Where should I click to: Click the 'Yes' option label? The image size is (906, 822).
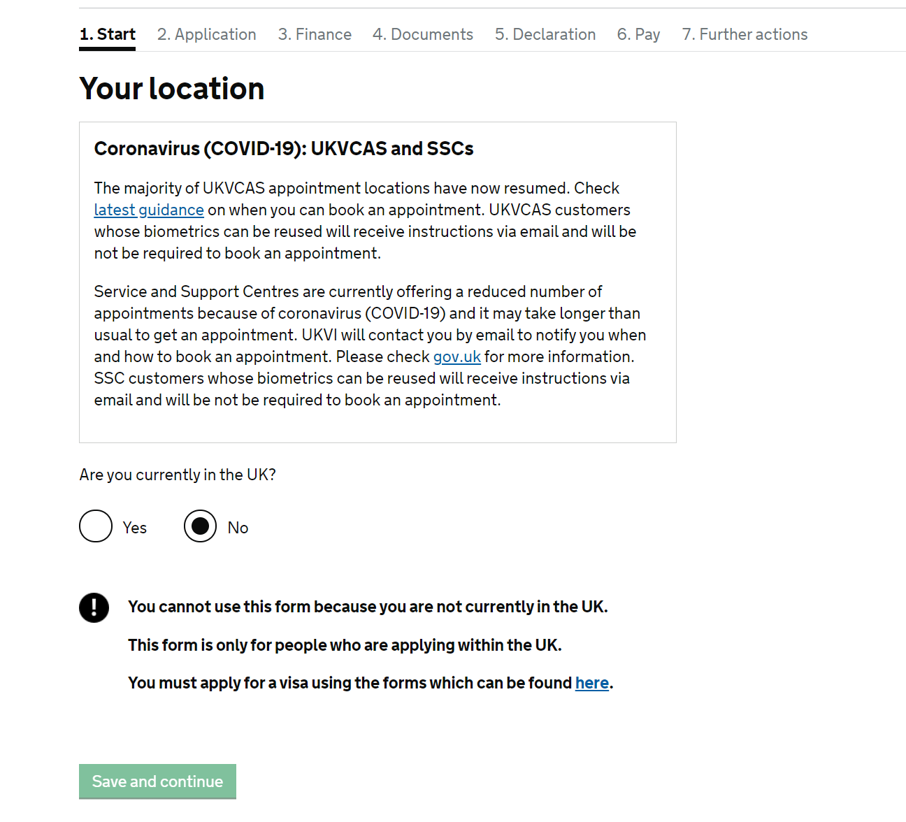135,528
